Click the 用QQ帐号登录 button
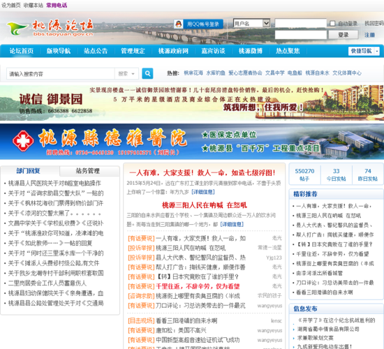 (x=198, y=24)
